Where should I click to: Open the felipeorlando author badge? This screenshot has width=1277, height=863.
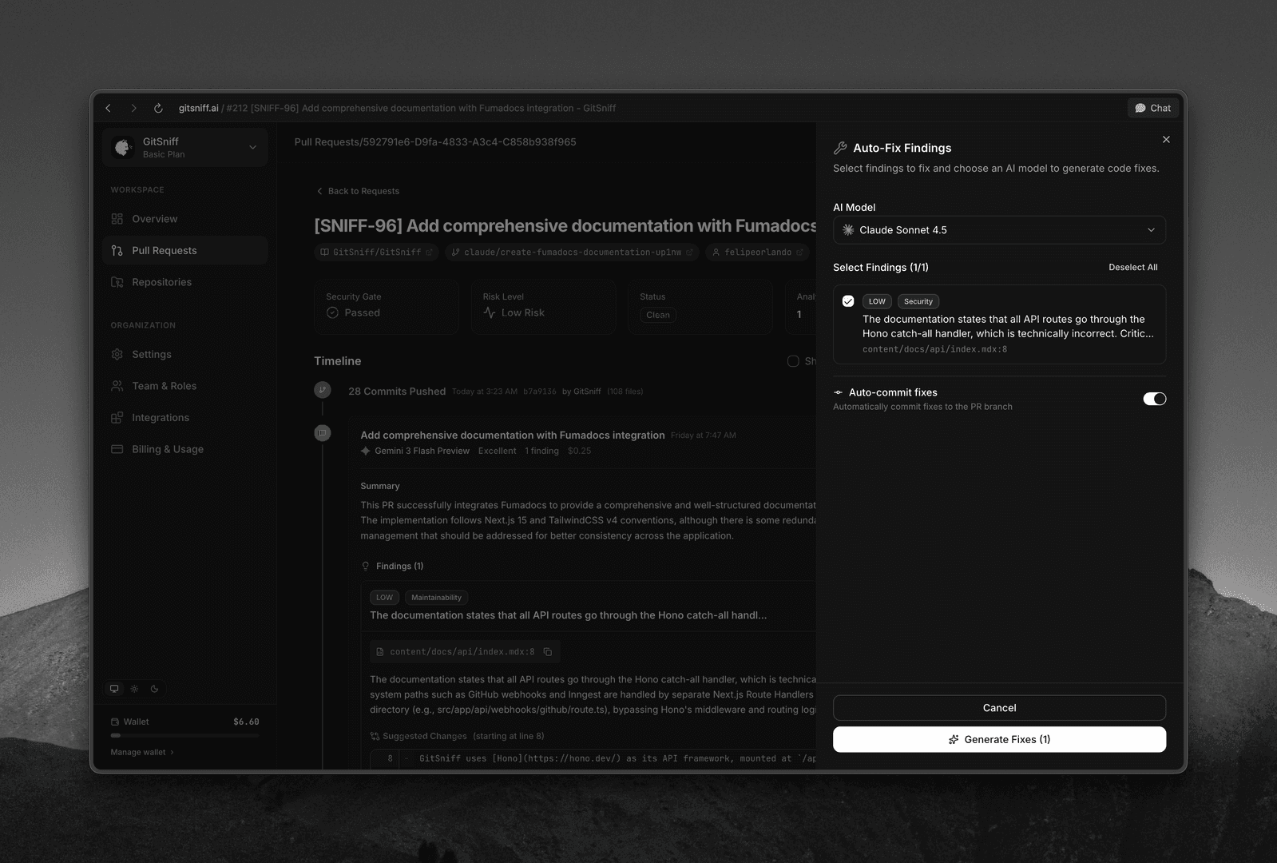757,252
